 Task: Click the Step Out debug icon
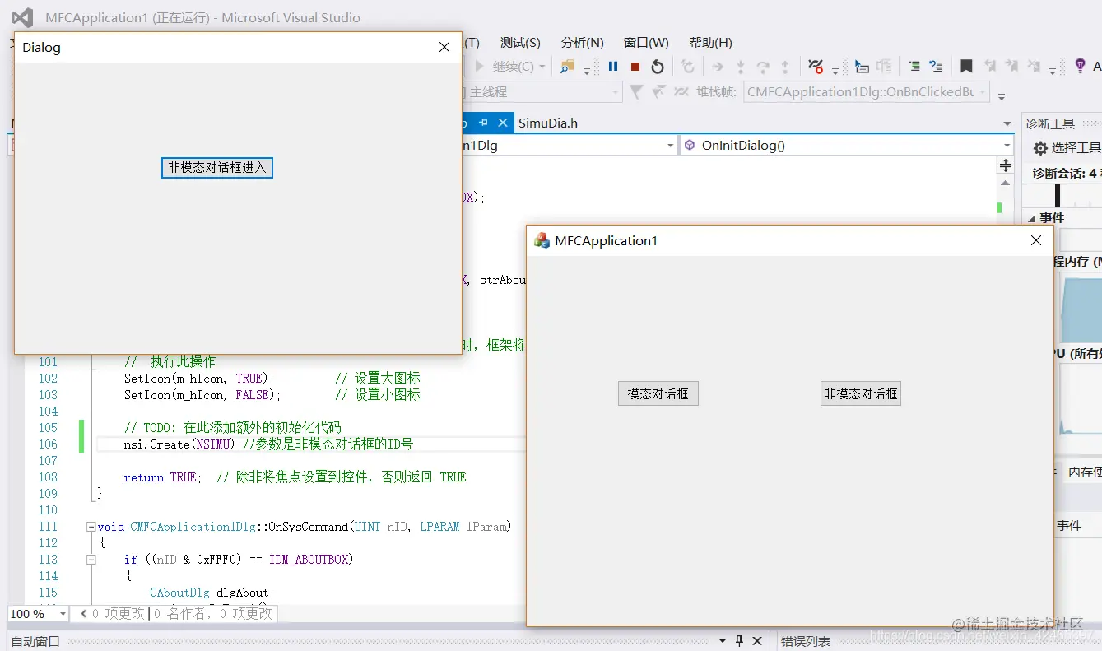click(x=785, y=67)
